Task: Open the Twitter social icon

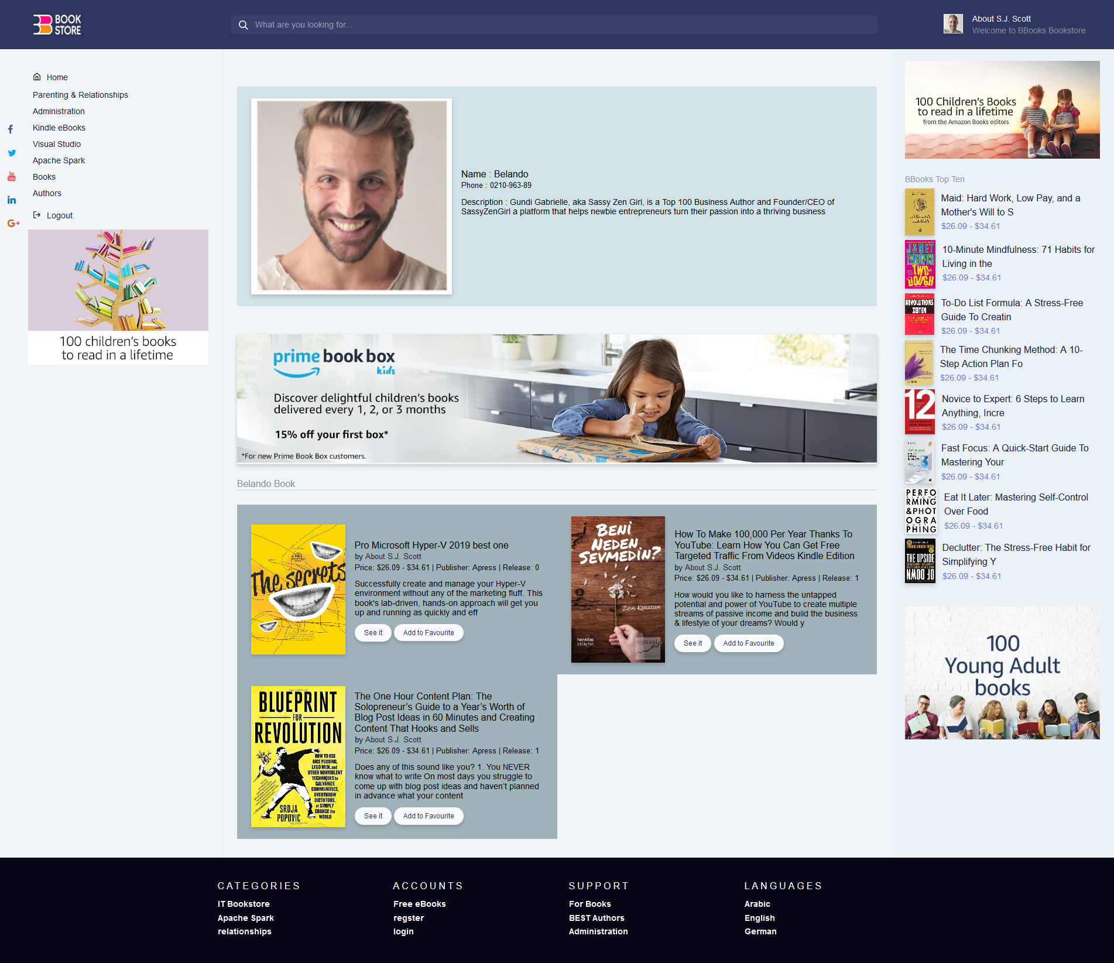Action: point(12,153)
